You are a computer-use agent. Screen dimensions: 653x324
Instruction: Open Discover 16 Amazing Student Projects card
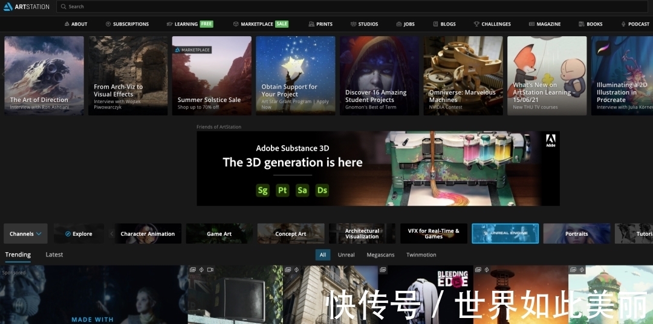[x=379, y=75]
